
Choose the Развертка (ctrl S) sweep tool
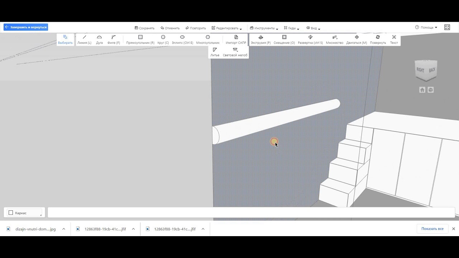pos(311,39)
